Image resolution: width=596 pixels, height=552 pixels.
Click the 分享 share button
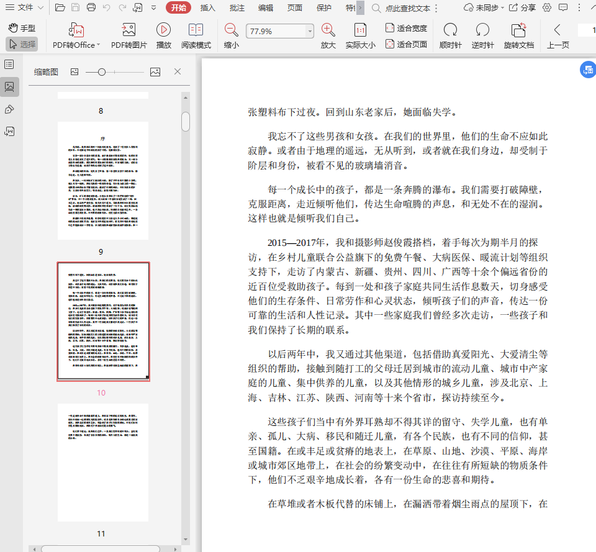(522, 7)
